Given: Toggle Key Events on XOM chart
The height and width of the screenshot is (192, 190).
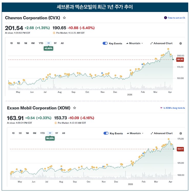Looking at the screenshot, I should point(106,133).
